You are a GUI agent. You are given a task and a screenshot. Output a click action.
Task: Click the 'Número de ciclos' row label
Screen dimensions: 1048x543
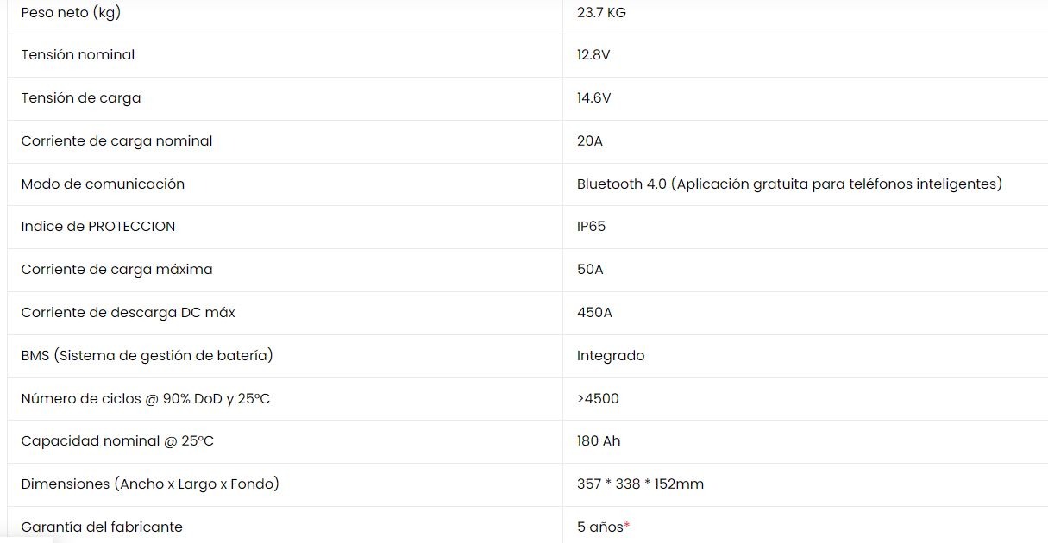click(146, 399)
